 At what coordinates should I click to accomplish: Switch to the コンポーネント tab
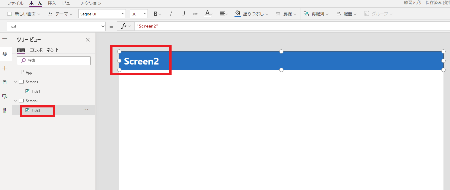45,50
